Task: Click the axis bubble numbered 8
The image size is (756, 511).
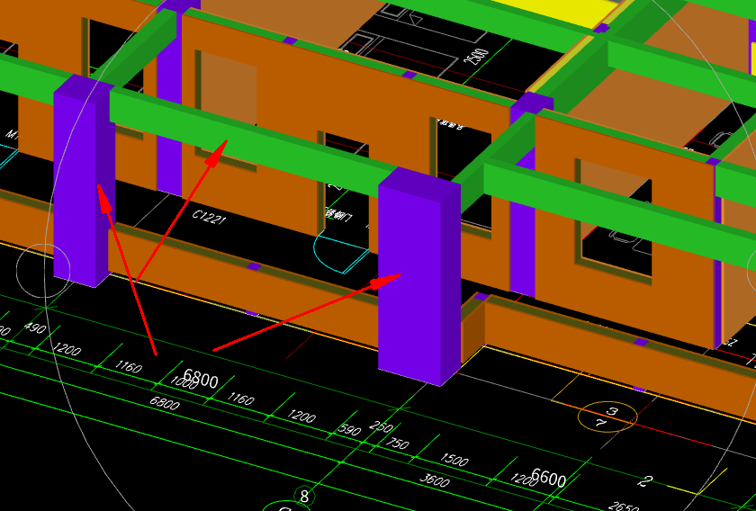Action: coord(304,496)
